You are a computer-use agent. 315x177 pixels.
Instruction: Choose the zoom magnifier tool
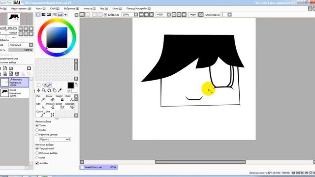tap(44, 90)
